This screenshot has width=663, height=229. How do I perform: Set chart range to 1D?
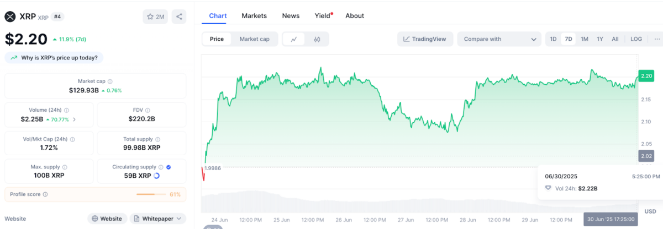point(553,39)
